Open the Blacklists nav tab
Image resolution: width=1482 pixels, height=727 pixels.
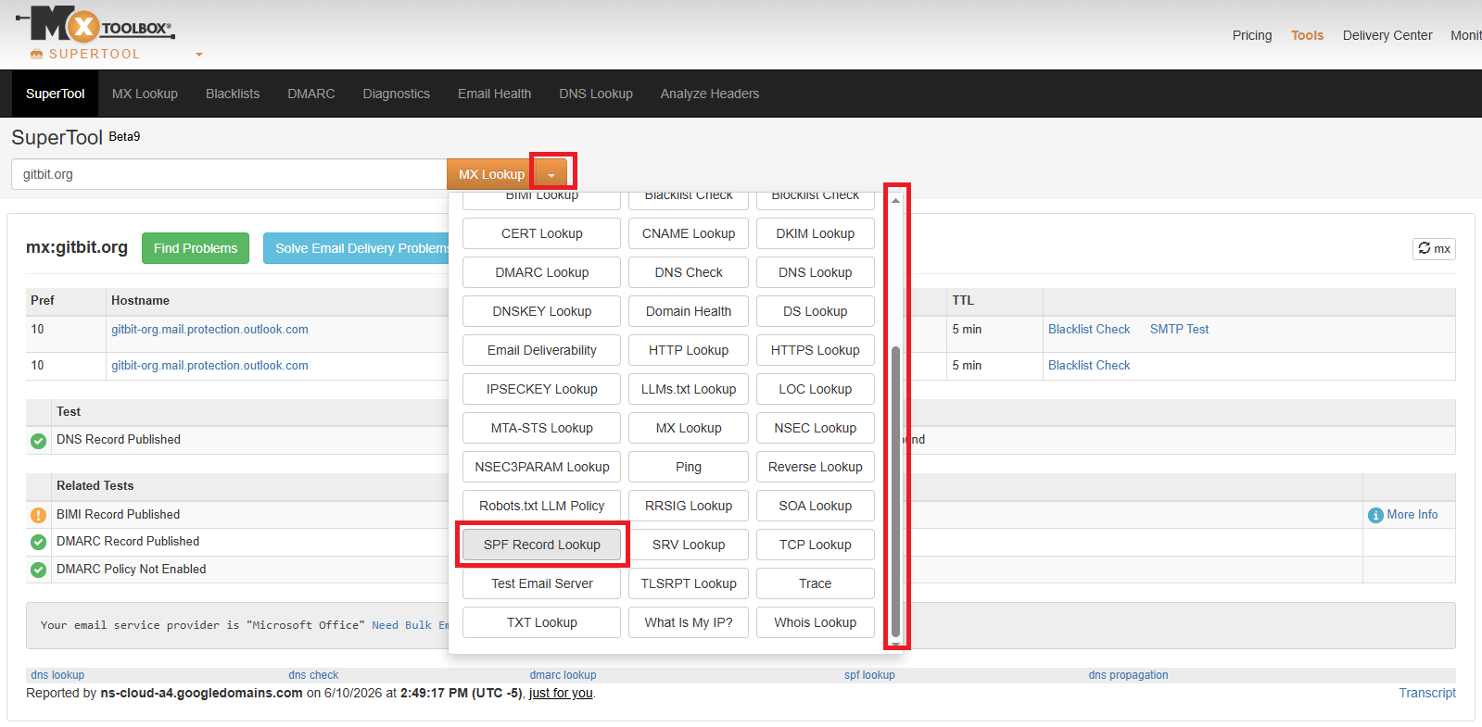pos(233,94)
